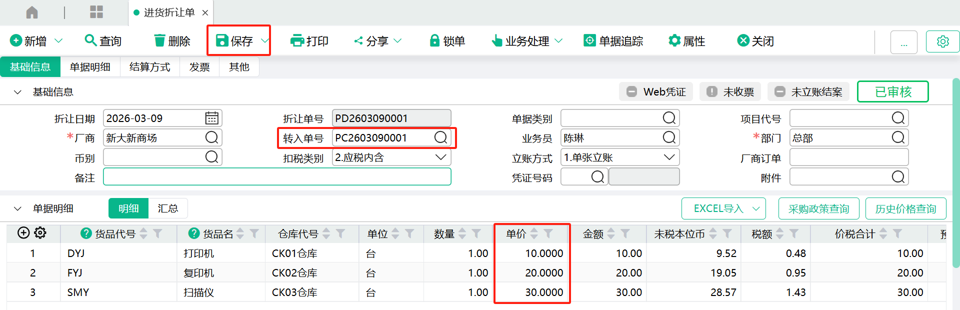
Task: Click into the 备注 remarks input field
Action: [x=277, y=177]
